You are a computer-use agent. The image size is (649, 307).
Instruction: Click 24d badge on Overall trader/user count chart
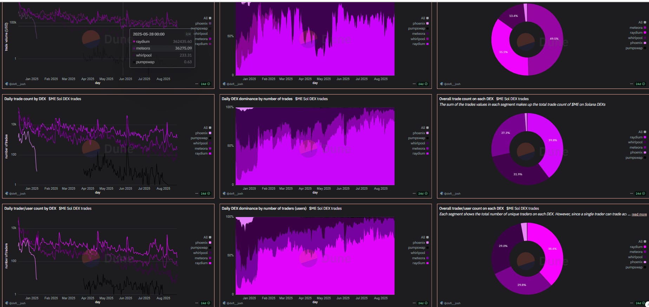click(x=641, y=303)
